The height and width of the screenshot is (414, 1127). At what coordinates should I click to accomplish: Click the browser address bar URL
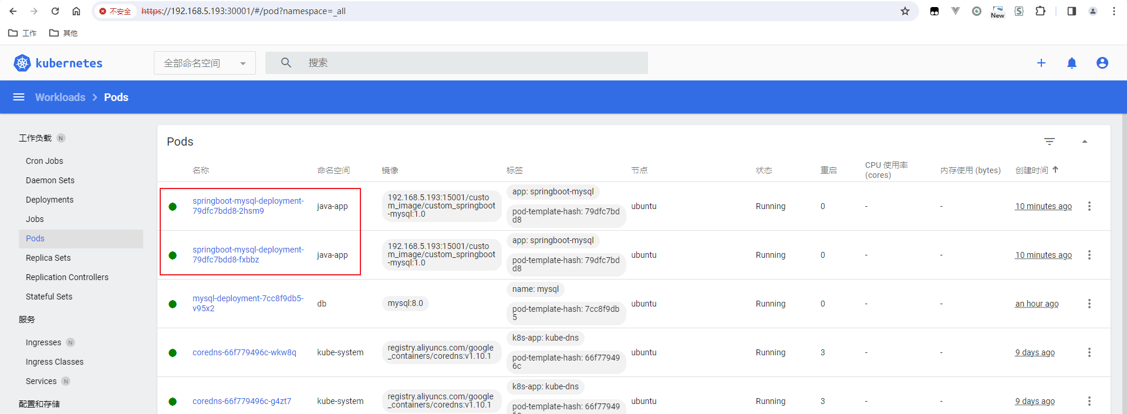point(244,11)
